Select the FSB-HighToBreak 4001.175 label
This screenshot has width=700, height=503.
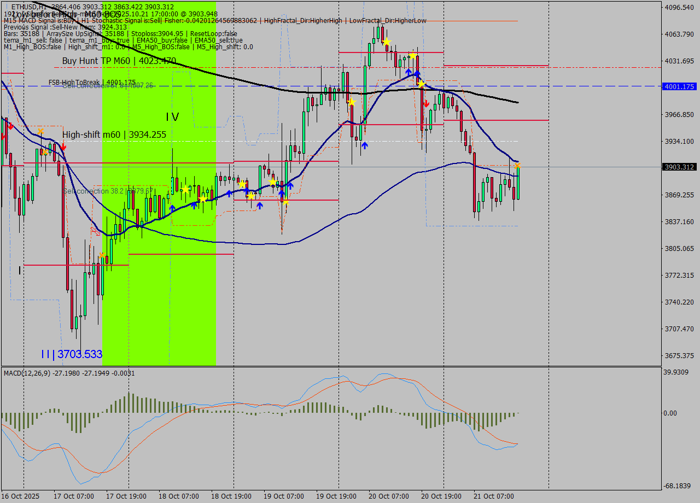[92, 82]
